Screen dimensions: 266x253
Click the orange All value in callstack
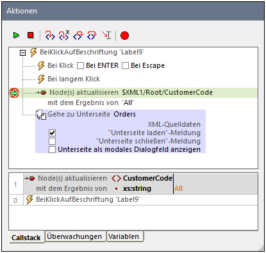tap(178, 188)
